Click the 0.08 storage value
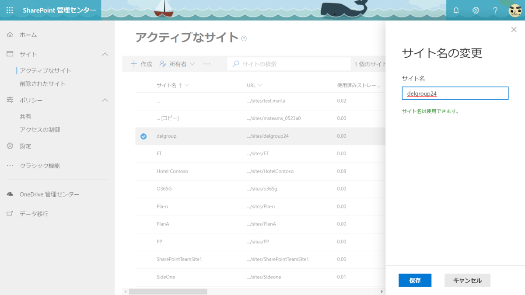The height and width of the screenshot is (295, 525). (342, 171)
